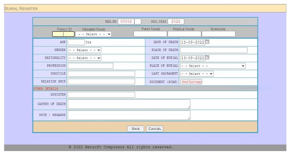The width and height of the screenshot is (291, 155).
Task: Click the Note / Remarks text area
Action: point(129,115)
